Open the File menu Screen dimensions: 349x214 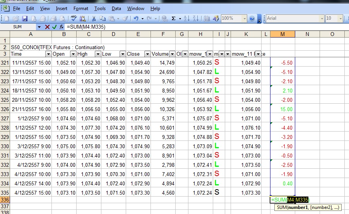click(17, 9)
